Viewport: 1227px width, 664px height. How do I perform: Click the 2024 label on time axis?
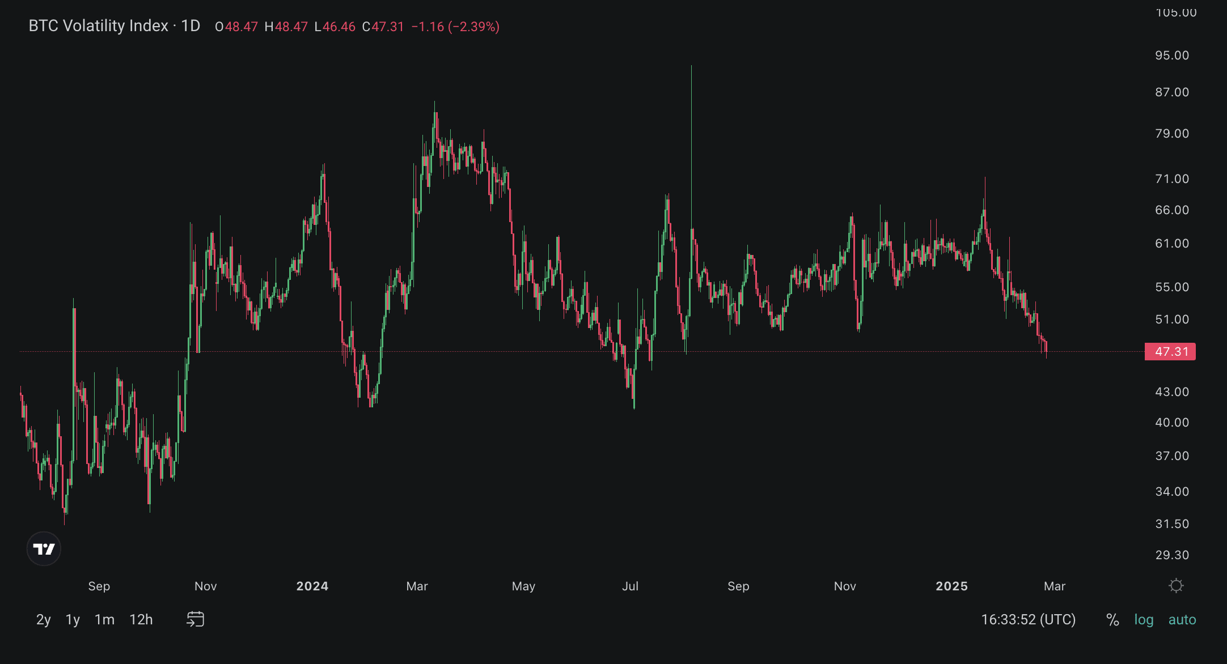click(x=312, y=586)
